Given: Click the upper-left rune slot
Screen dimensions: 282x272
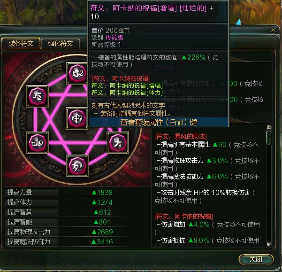Looking at the screenshot, I should tap(38, 96).
